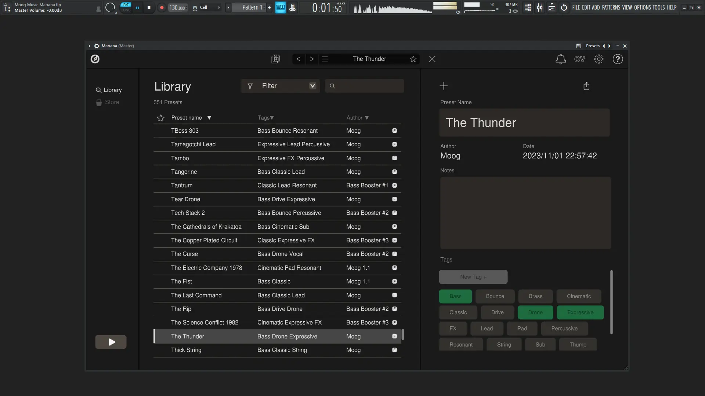Switch to the Store section

[112, 102]
